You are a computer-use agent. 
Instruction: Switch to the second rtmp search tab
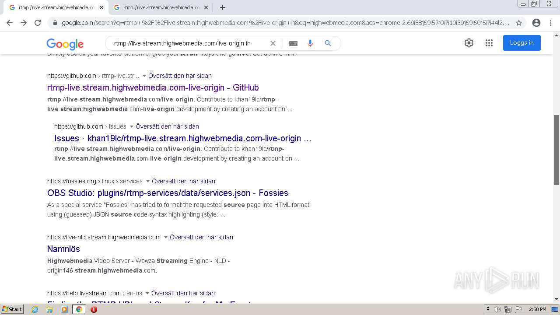[x=161, y=7]
